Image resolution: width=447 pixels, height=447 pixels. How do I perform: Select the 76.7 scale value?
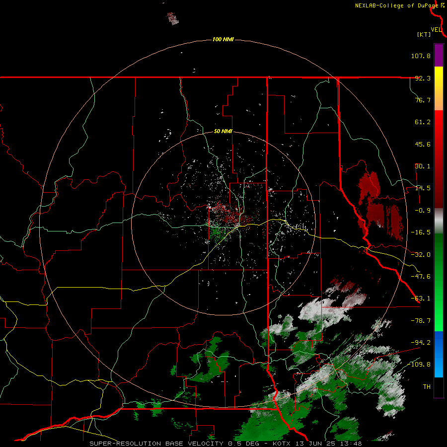pyautogui.click(x=423, y=100)
